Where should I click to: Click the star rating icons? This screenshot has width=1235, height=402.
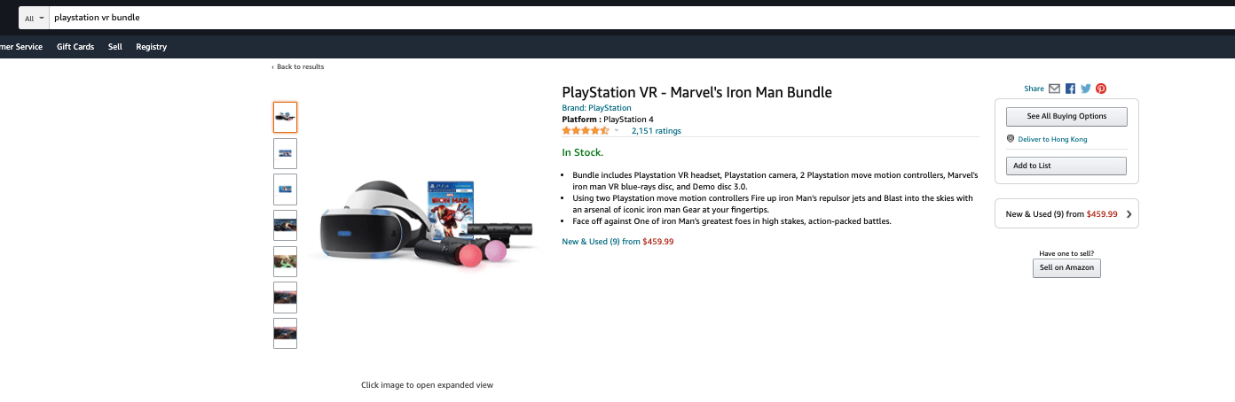[x=586, y=130]
